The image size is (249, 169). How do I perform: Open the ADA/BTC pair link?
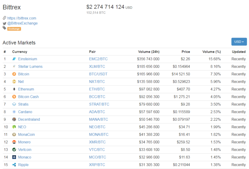[97, 112]
